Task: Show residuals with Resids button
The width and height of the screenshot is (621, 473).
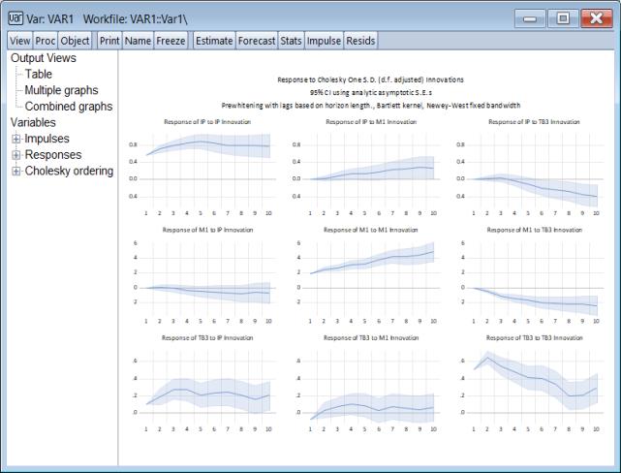Action: point(362,41)
